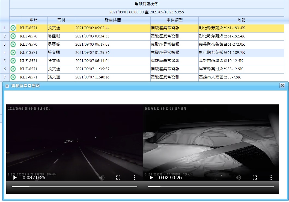Viewport: 289px width, 202px height.
Task: Play event video for row 4
Action: click(13, 53)
